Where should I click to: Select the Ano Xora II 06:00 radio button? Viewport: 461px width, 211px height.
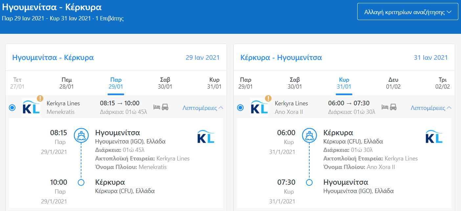[241, 107]
